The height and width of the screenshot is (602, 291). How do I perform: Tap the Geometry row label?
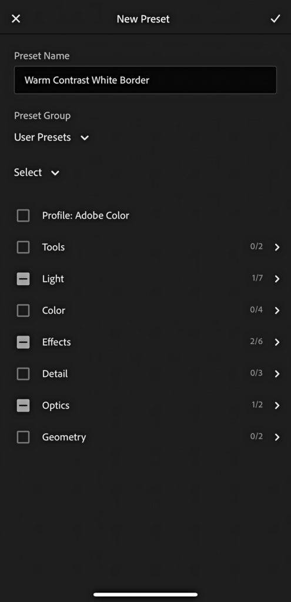64,437
